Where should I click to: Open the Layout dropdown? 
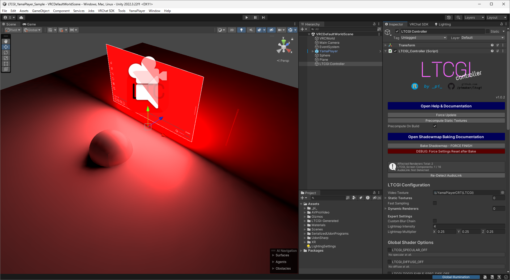coord(496,17)
